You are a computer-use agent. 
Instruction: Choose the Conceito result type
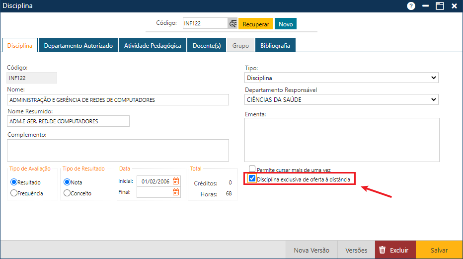67,193
